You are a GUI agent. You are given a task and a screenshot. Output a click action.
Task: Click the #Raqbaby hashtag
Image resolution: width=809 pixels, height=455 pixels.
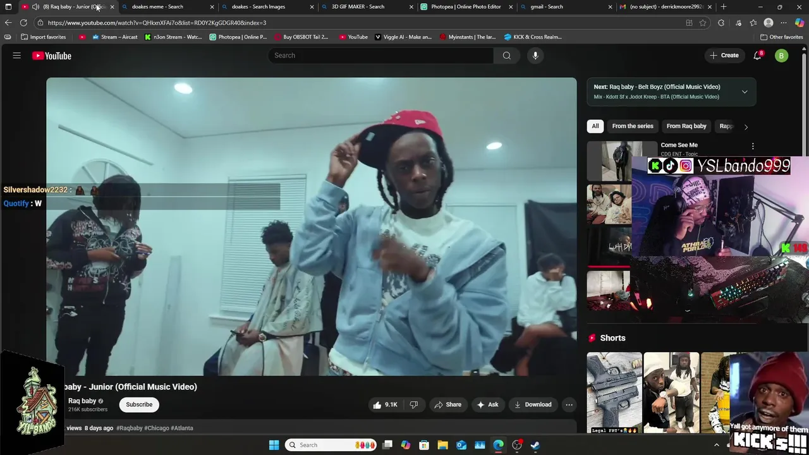pyautogui.click(x=130, y=428)
